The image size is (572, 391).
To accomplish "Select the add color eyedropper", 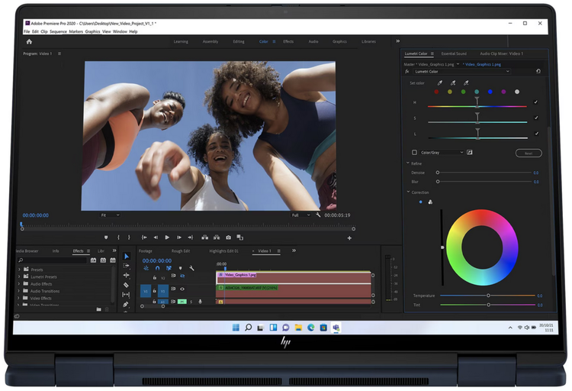I will pos(453,83).
